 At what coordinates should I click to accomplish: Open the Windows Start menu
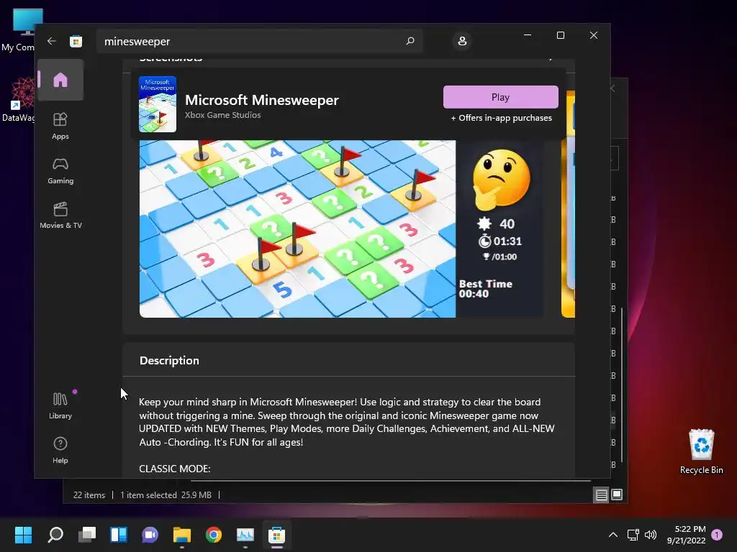[x=23, y=535]
